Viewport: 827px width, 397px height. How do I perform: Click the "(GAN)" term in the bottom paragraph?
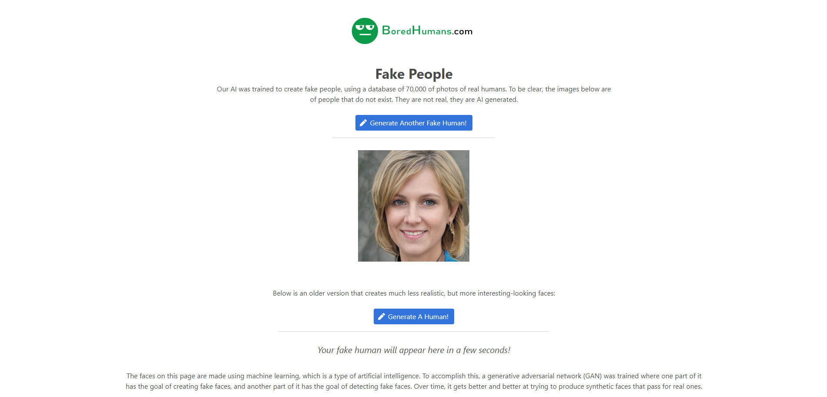(593, 376)
